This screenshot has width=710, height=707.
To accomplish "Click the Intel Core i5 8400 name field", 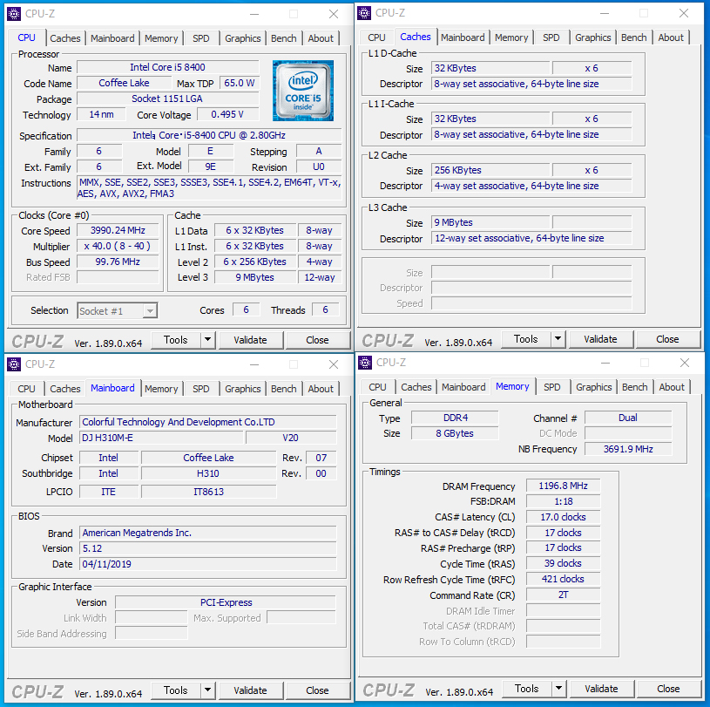I will tap(167, 67).
